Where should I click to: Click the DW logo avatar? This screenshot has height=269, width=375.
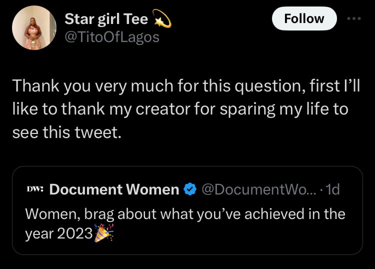pyautogui.click(x=35, y=189)
